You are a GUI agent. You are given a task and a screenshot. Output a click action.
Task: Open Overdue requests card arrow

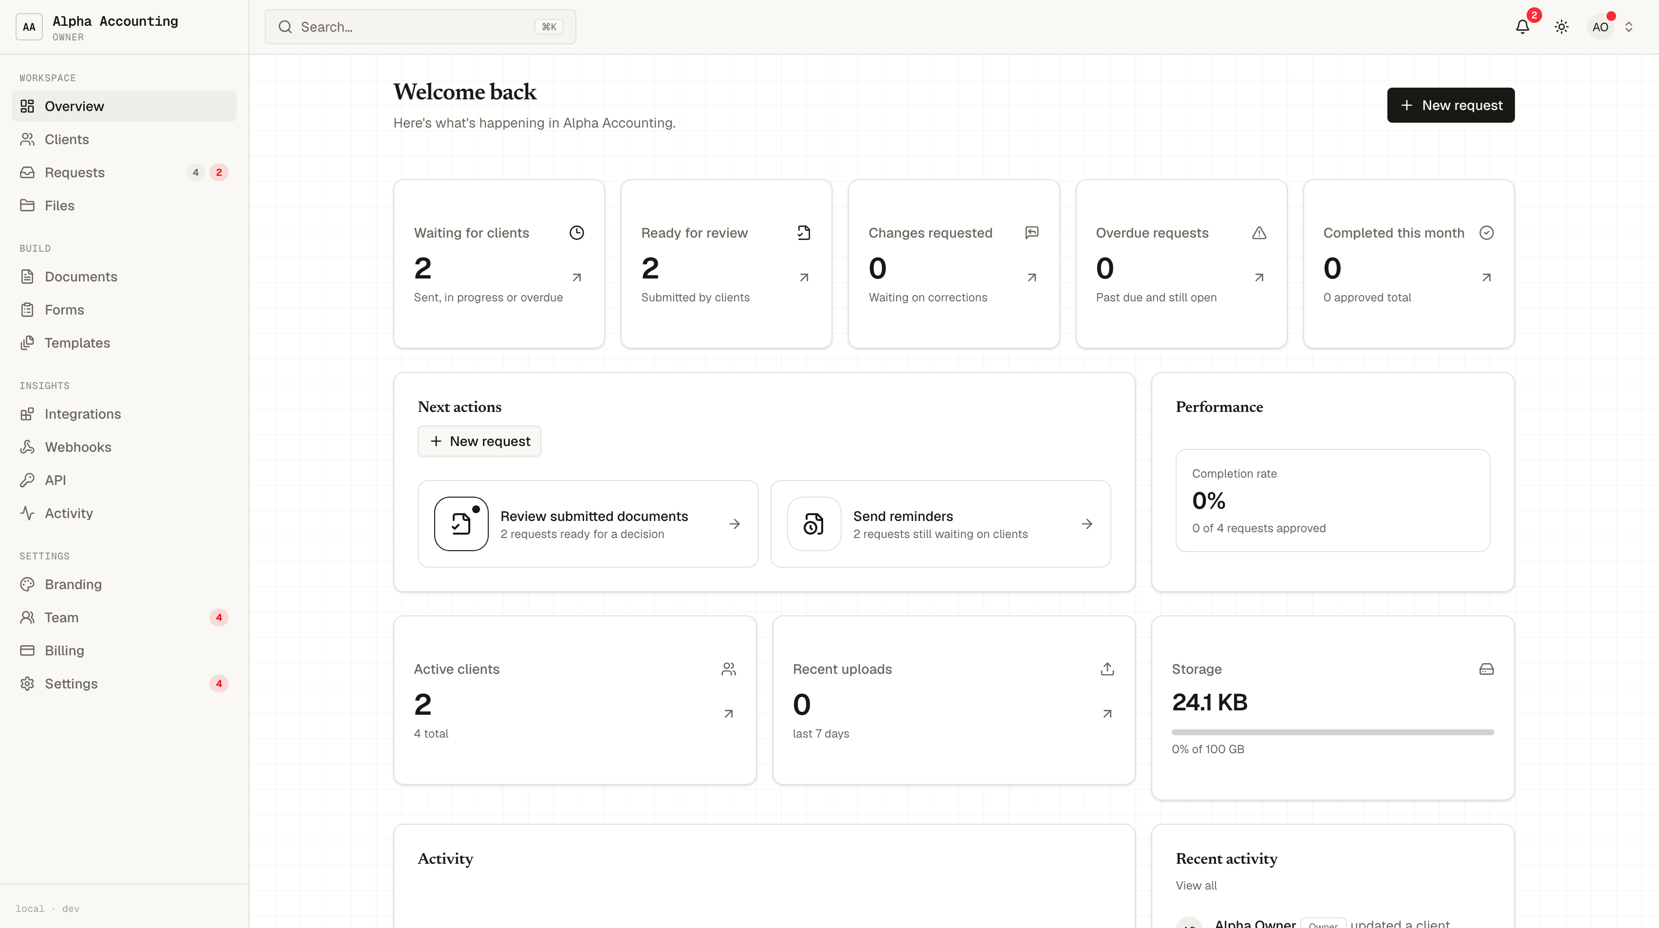coord(1259,278)
